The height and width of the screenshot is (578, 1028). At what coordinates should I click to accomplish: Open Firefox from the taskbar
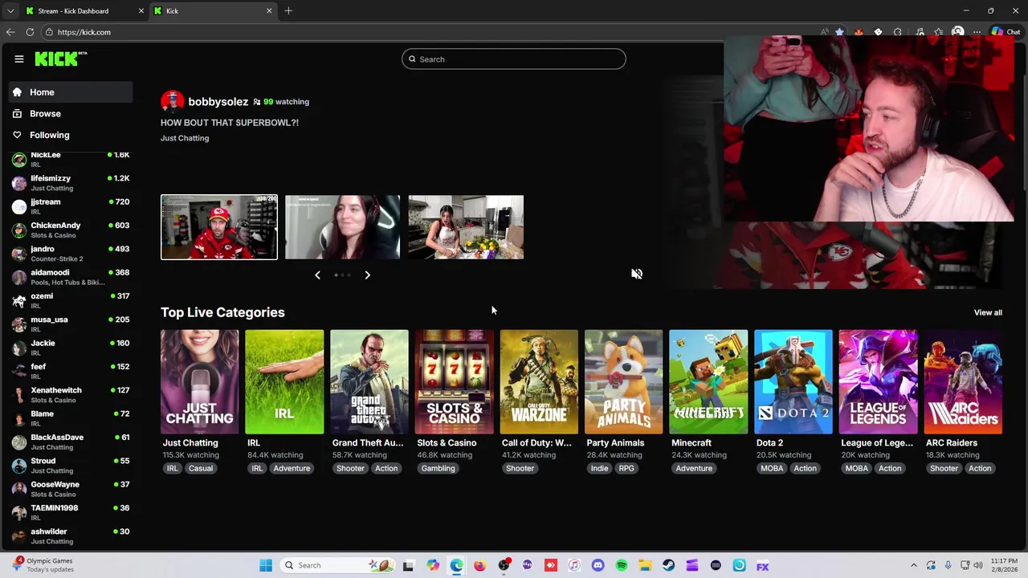click(479, 565)
